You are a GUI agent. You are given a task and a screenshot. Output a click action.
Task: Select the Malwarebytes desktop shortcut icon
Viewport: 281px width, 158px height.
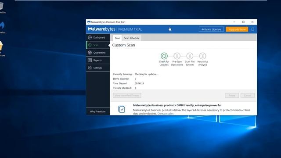[3, 28]
